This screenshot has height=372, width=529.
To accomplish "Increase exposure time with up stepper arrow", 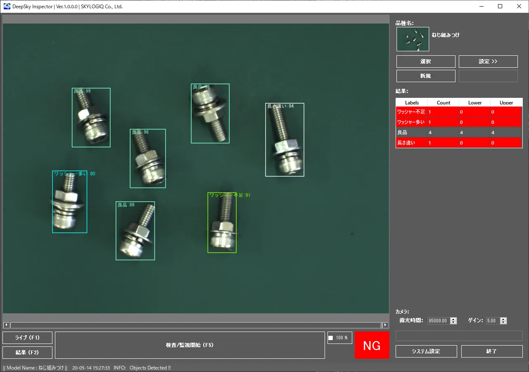I will click(453, 319).
